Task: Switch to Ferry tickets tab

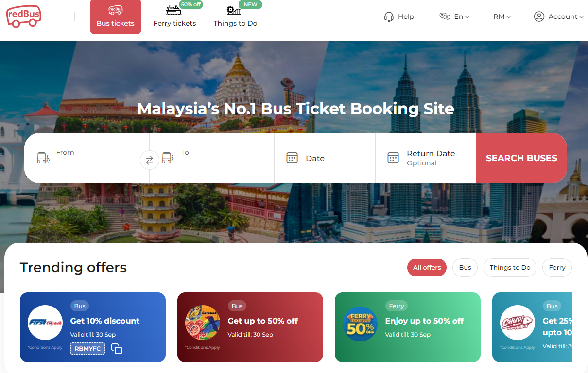Action: pos(174,17)
